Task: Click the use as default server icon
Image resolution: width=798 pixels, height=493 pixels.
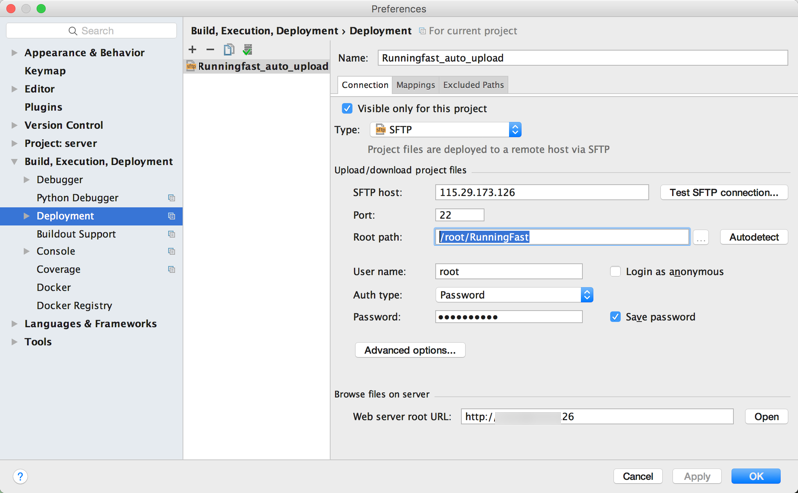Action: (x=247, y=49)
